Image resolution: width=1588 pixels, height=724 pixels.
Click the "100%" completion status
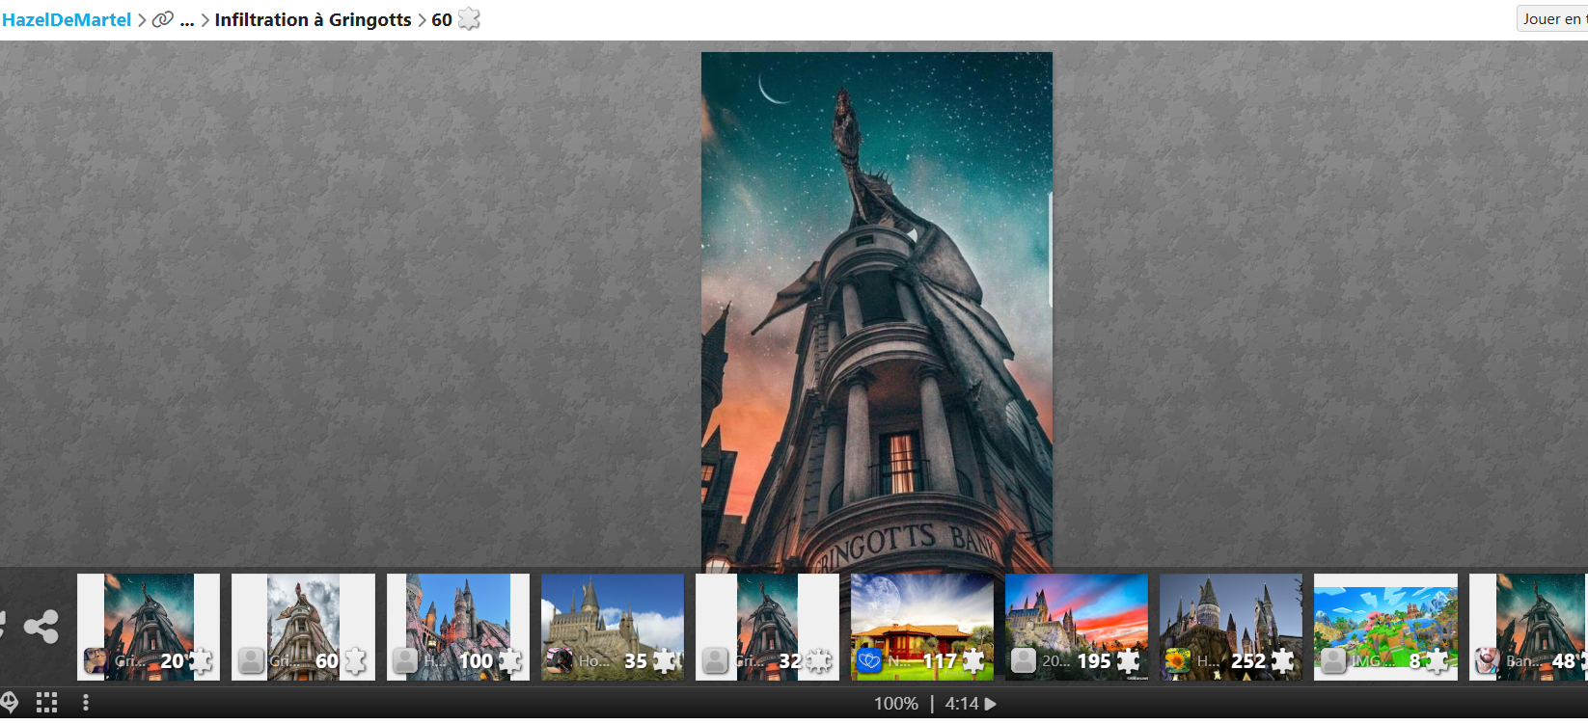coord(896,704)
